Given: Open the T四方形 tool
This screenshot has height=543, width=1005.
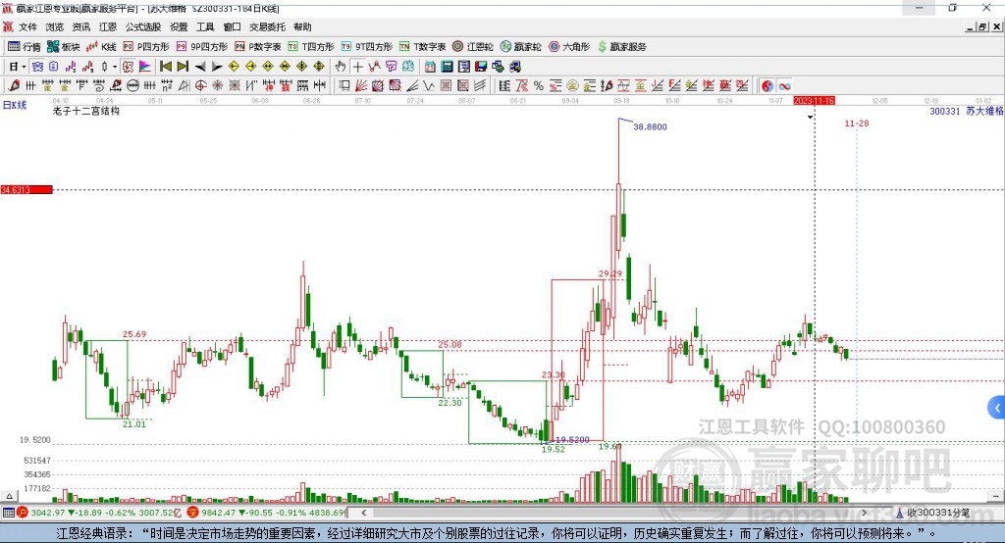Looking at the screenshot, I should coord(311,47).
